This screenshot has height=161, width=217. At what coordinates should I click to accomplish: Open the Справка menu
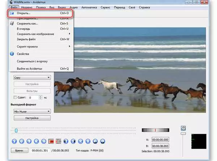pyautogui.click(x=144, y=7)
